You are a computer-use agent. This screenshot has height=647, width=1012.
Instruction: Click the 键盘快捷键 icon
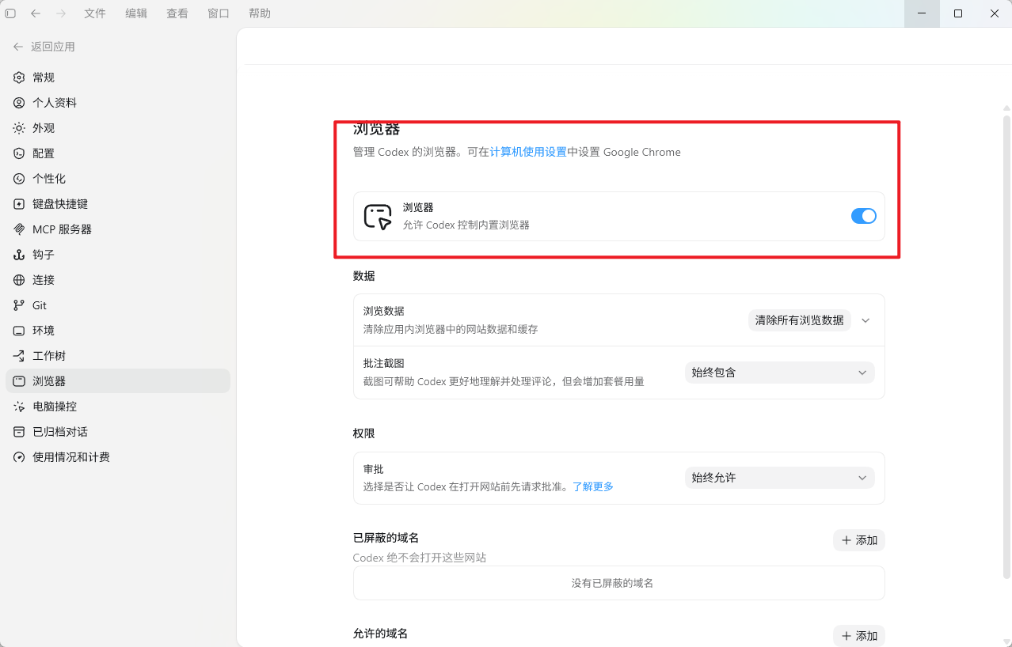(19, 204)
